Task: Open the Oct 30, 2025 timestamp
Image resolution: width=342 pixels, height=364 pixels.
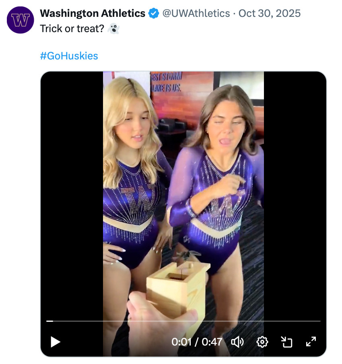Action: click(x=270, y=14)
